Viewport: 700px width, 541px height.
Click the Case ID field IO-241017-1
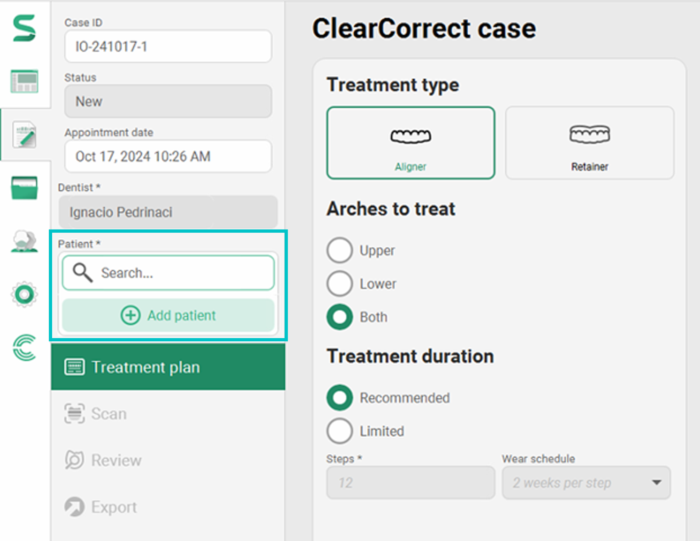(x=168, y=46)
